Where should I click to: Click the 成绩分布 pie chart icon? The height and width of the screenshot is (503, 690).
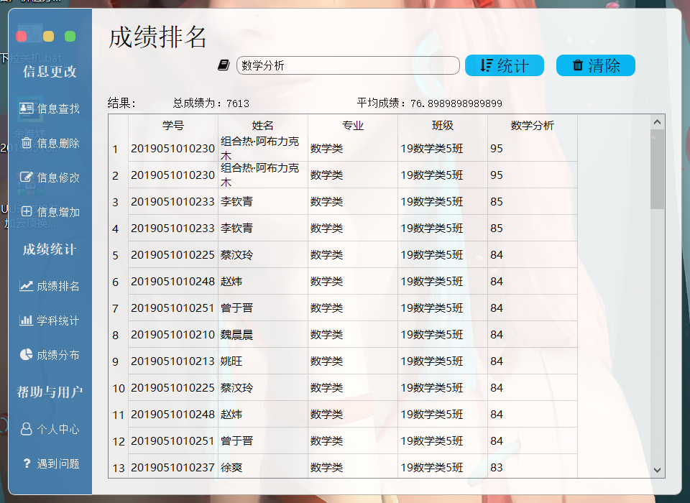click(x=27, y=354)
